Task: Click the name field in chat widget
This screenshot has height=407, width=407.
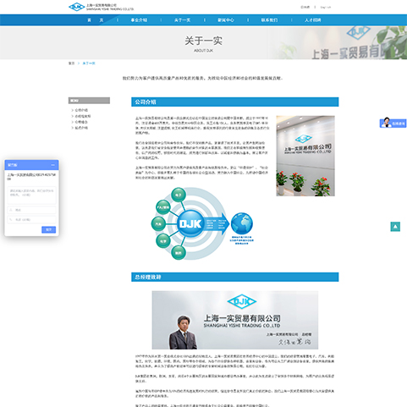Action: 31,210
